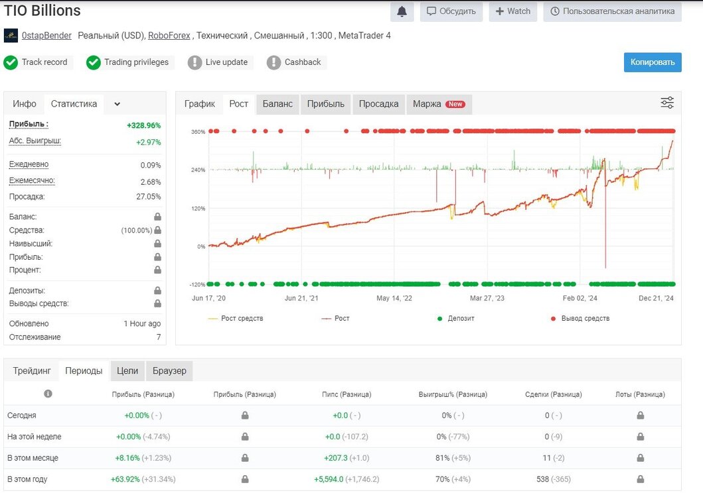Viewport: 703px width, 497px height.
Task: Click the Live update exclamation icon
Action: pyautogui.click(x=195, y=63)
